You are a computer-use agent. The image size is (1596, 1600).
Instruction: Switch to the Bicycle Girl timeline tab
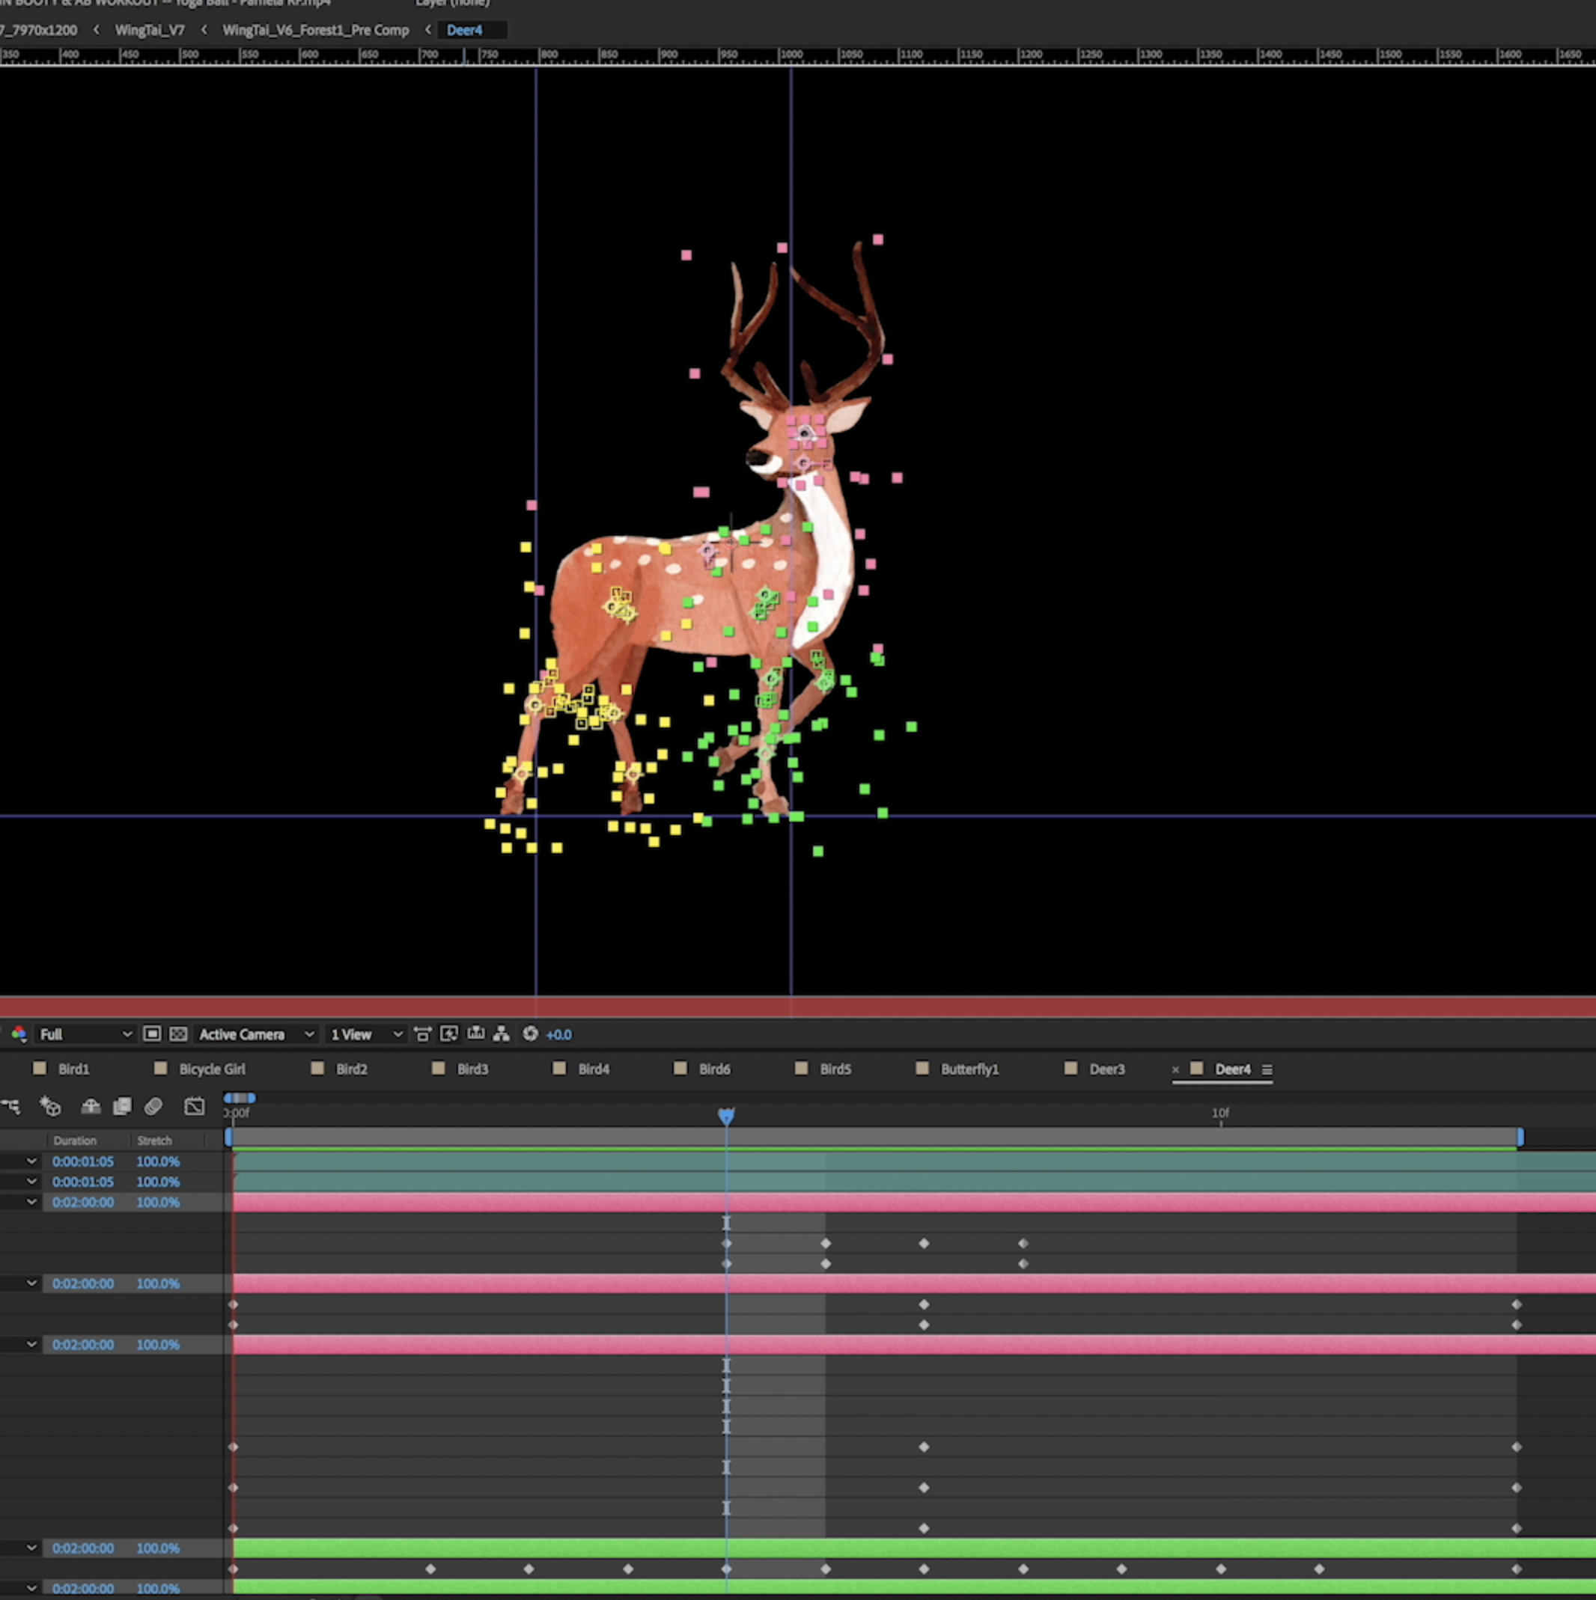(211, 1069)
